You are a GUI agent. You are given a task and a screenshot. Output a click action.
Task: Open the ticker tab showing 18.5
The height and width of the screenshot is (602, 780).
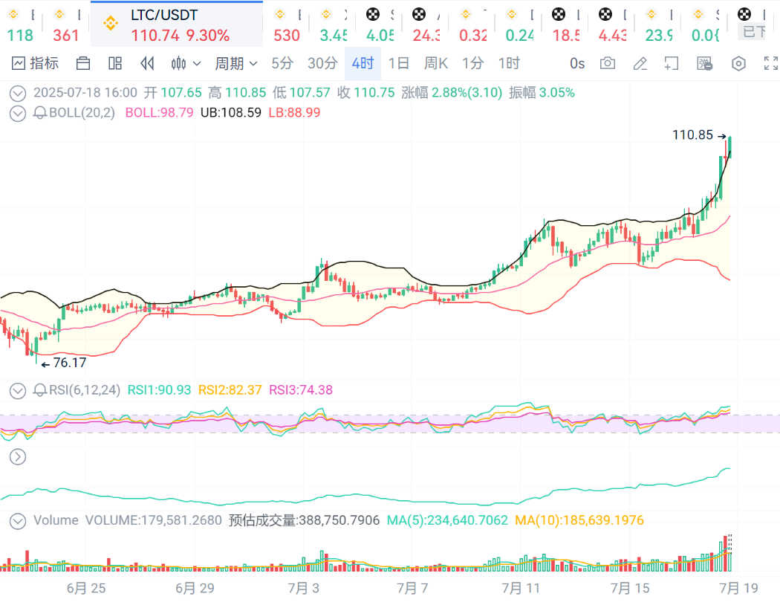pos(565,25)
